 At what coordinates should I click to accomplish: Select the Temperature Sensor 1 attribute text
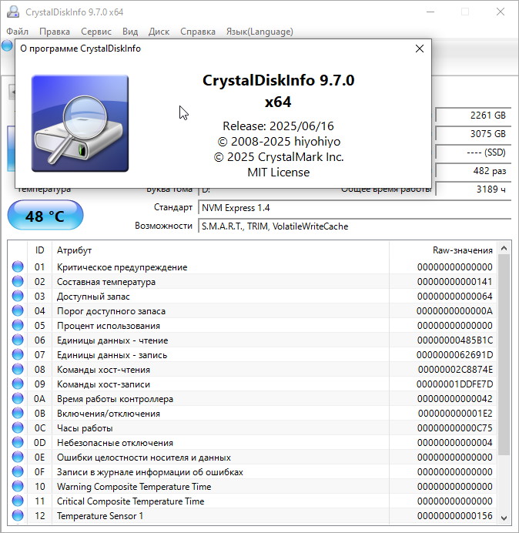click(x=100, y=515)
